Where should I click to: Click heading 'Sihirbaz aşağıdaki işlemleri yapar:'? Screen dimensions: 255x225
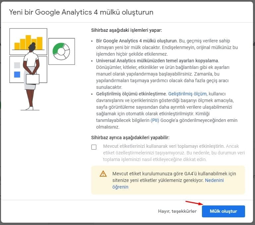click(127, 30)
